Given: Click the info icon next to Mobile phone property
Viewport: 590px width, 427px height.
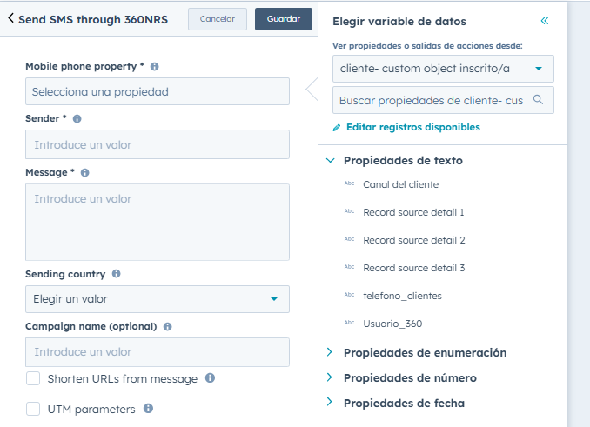Looking at the screenshot, I should [x=155, y=66].
